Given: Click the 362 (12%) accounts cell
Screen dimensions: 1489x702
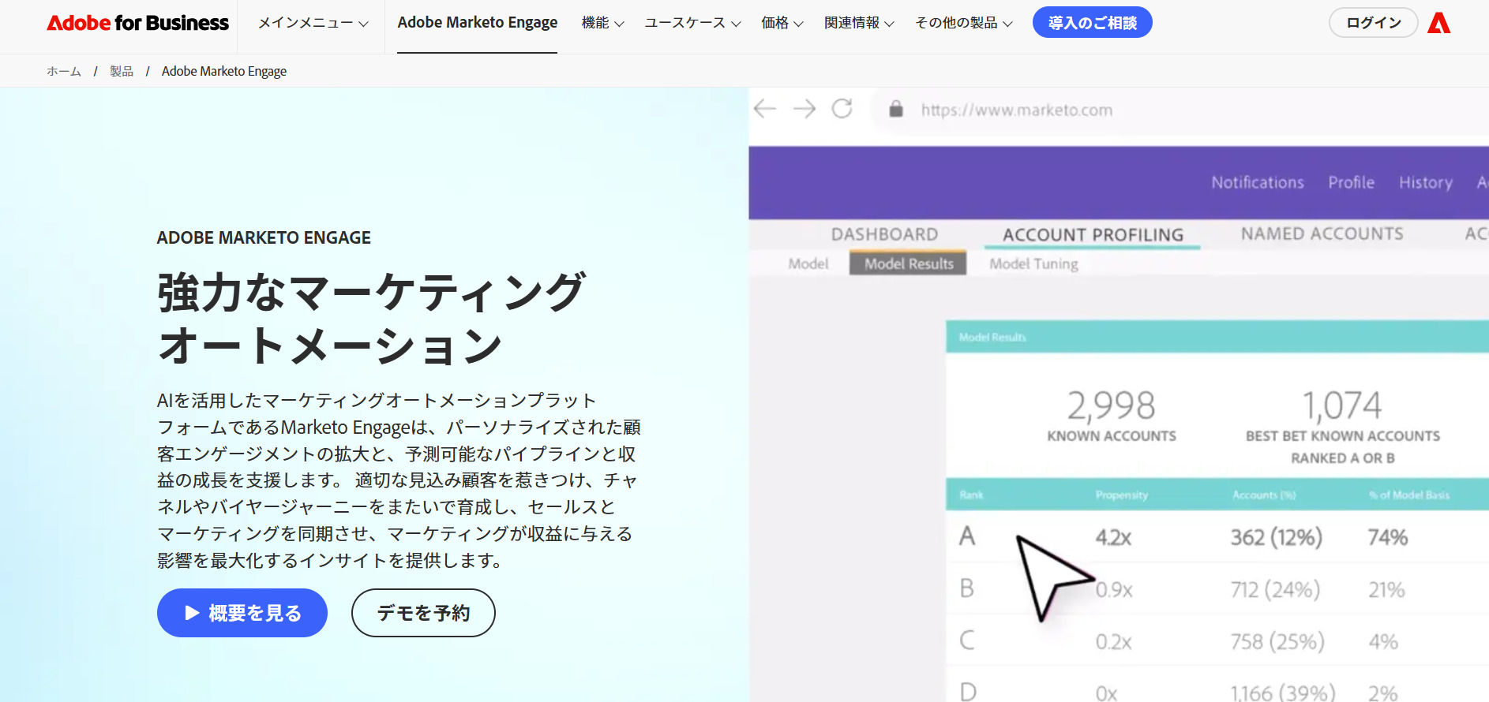Looking at the screenshot, I should pyautogui.click(x=1276, y=537).
